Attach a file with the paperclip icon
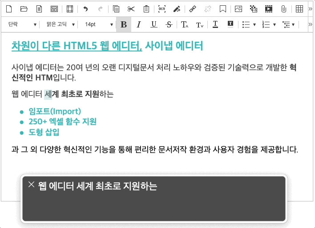This screenshot has width=315, height=228. (283, 8)
